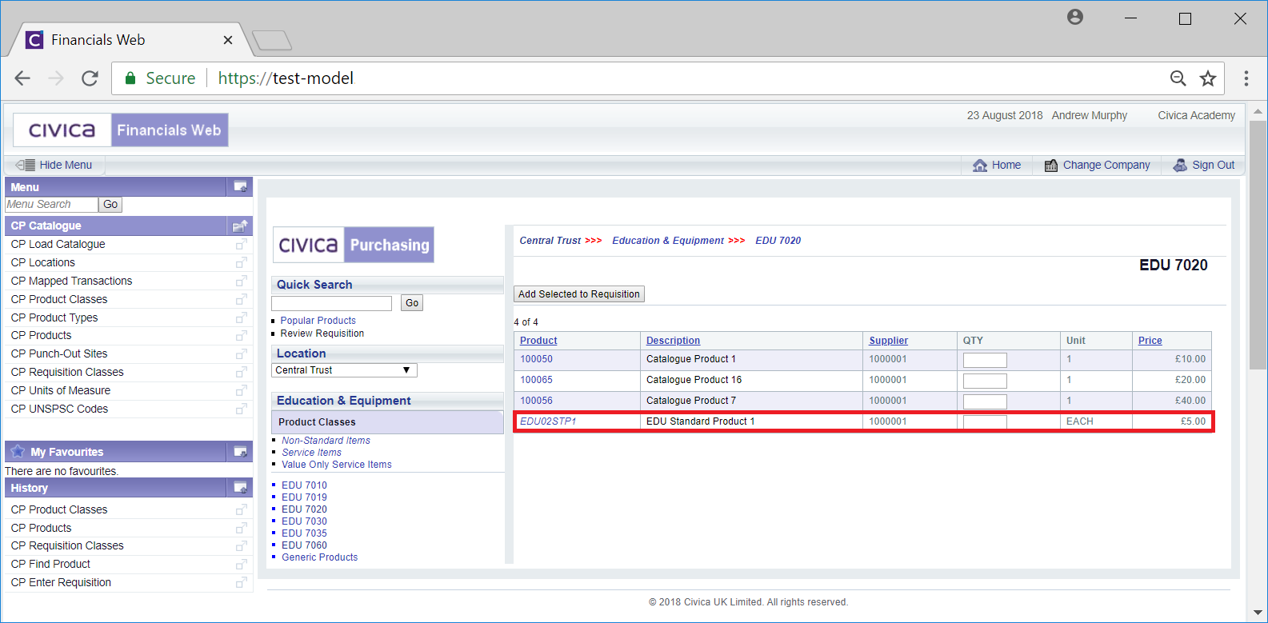Image resolution: width=1268 pixels, height=623 pixels.
Task: Open CP Load Catalogue in new window icon
Action: (x=241, y=244)
